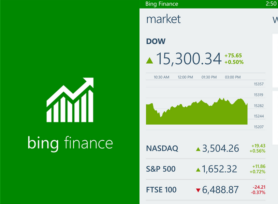Image resolution: width=278 pixels, height=204 pixels.
Task: Click the Bing Finance title in status bar
Action: pos(161,4)
